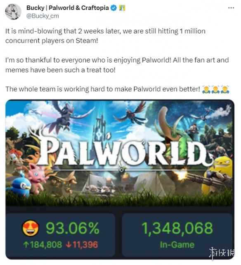Image resolution: width=241 pixels, height=265 pixels.
Task: Open the @Bucky_cm handle link
Action: pyautogui.click(x=43, y=16)
